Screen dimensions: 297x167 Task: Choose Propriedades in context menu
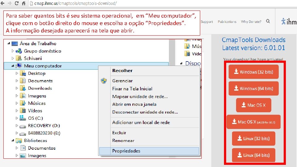(x=149, y=151)
